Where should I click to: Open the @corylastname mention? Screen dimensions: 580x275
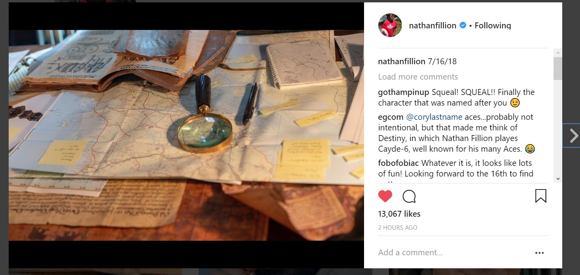(x=434, y=117)
